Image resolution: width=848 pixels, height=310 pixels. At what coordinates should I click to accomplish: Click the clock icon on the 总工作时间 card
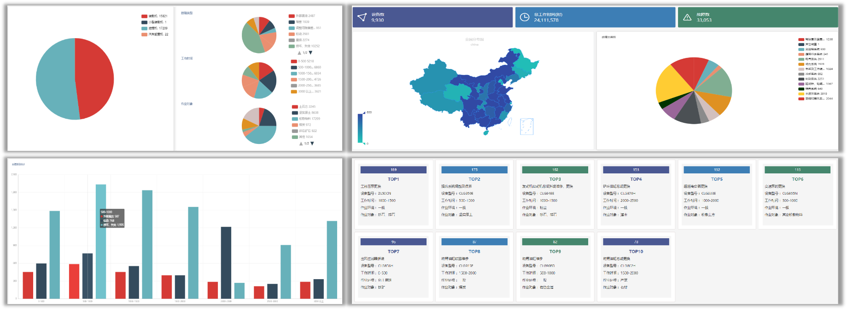pos(524,17)
